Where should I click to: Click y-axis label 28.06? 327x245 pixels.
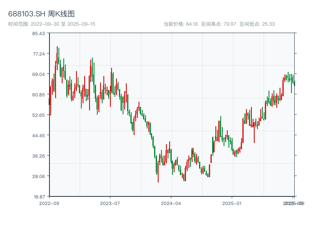[38, 176]
